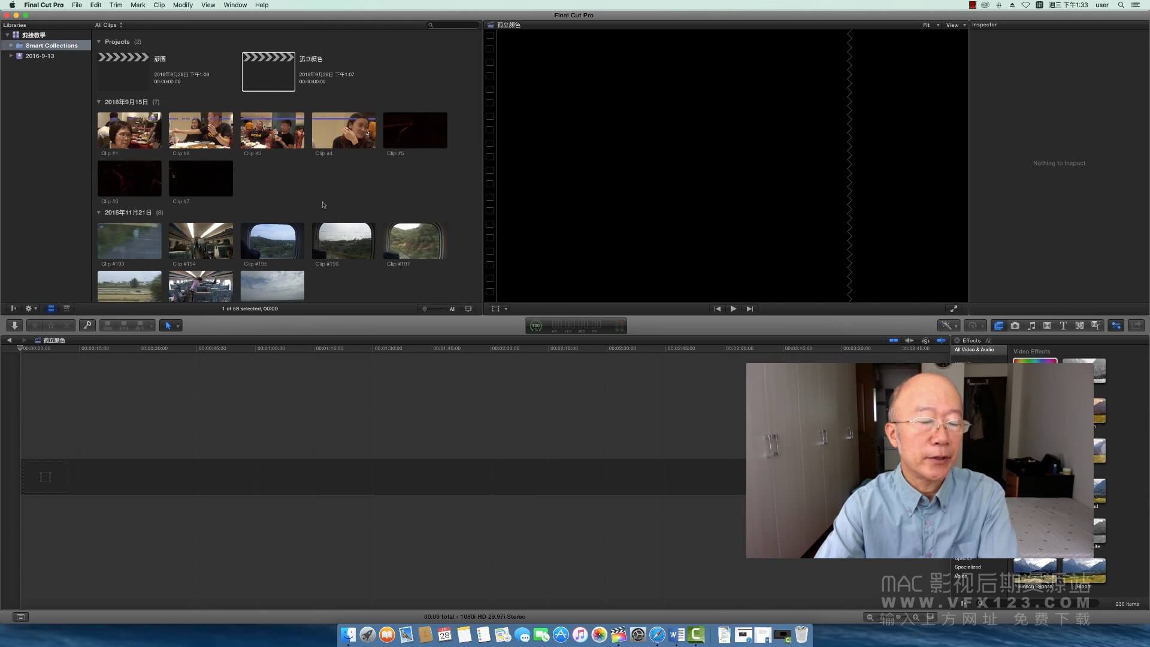Click the Reject X rating button
Screen dimensions: 1150x647
click(68, 325)
